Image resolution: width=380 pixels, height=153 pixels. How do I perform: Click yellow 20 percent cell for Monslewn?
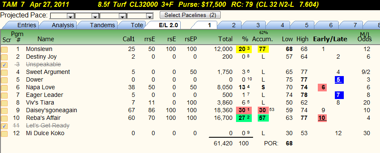[244, 49]
